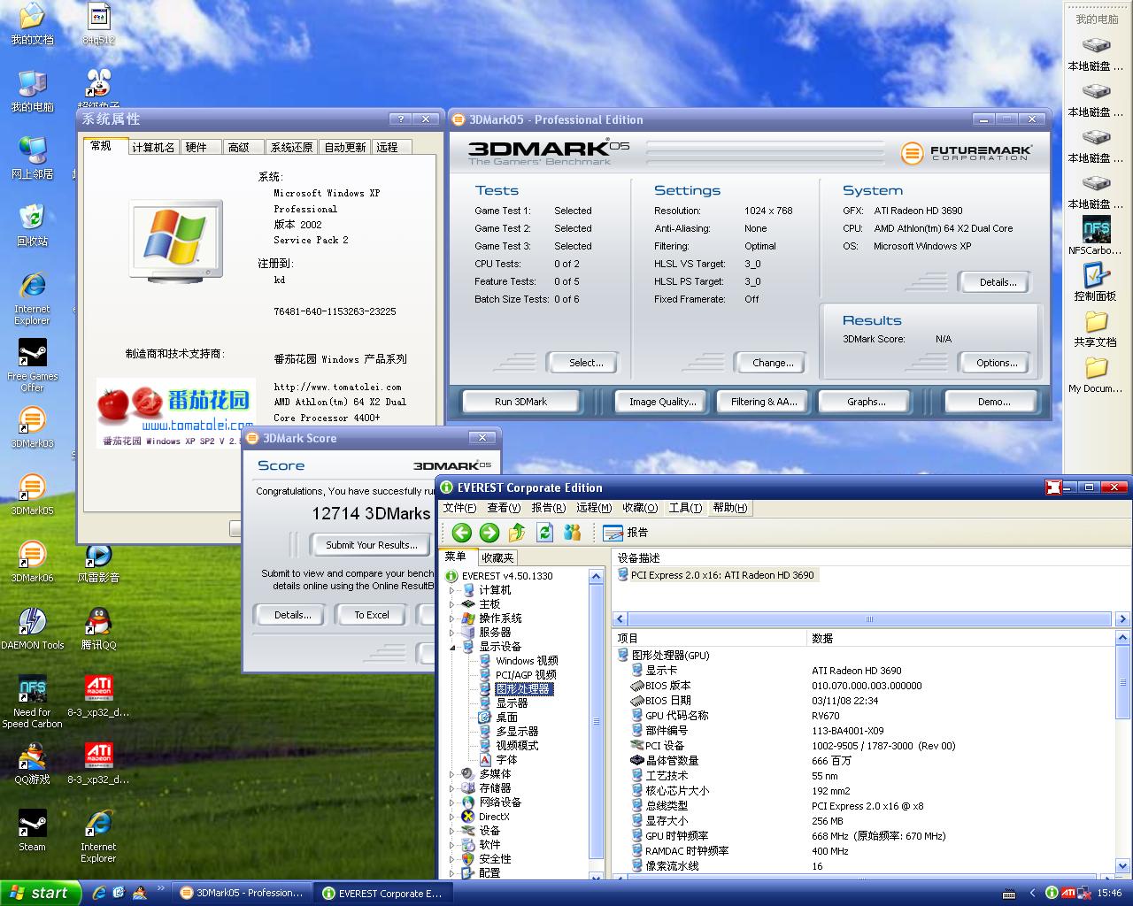Click the Refresh icon in EVEREST toolbar
The height and width of the screenshot is (906, 1133).
click(545, 532)
